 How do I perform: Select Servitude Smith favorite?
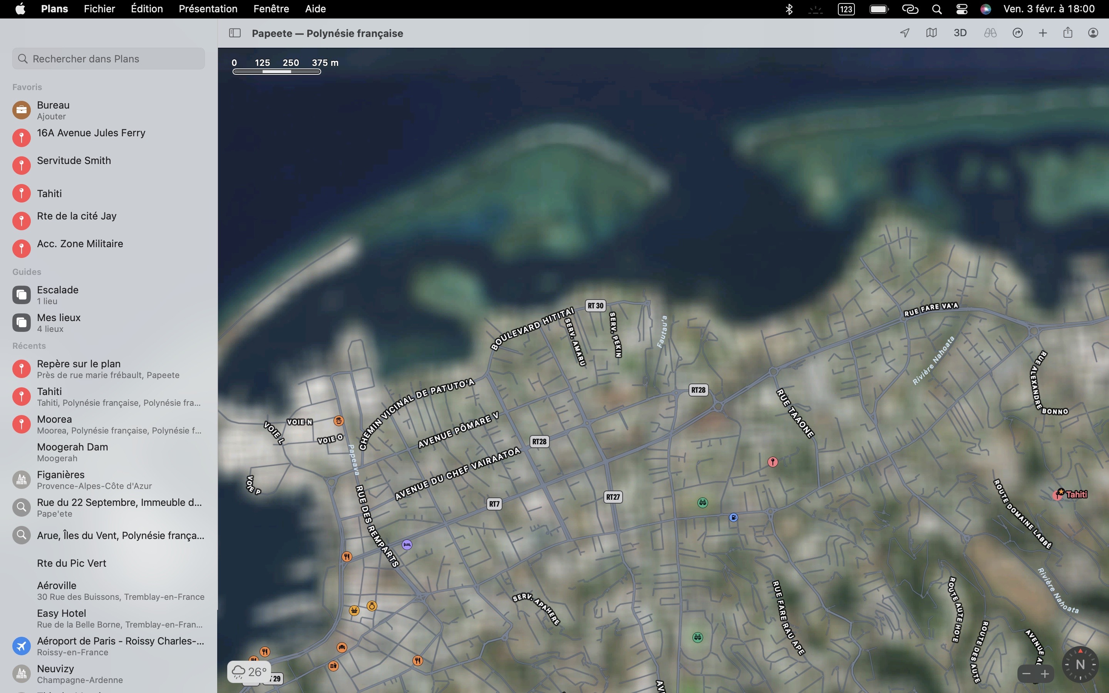coord(73,161)
